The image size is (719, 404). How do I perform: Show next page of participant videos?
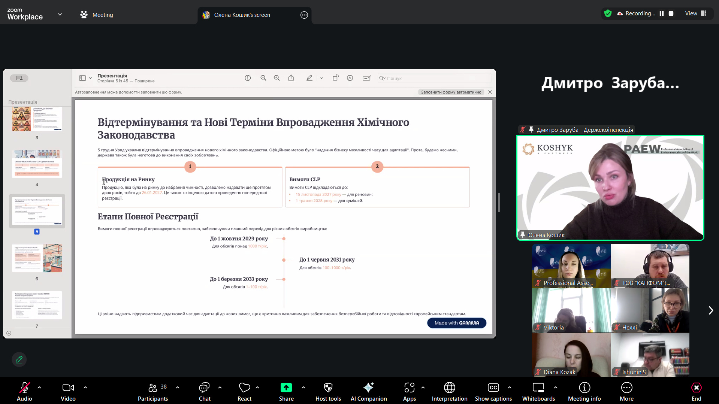710,310
